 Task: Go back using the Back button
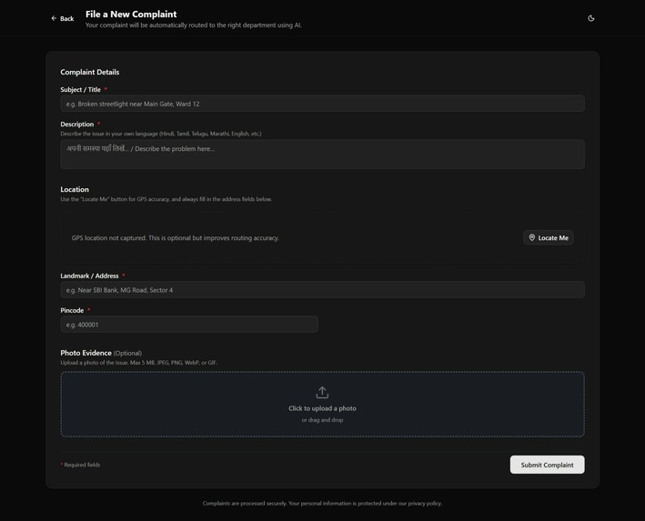(63, 18)
